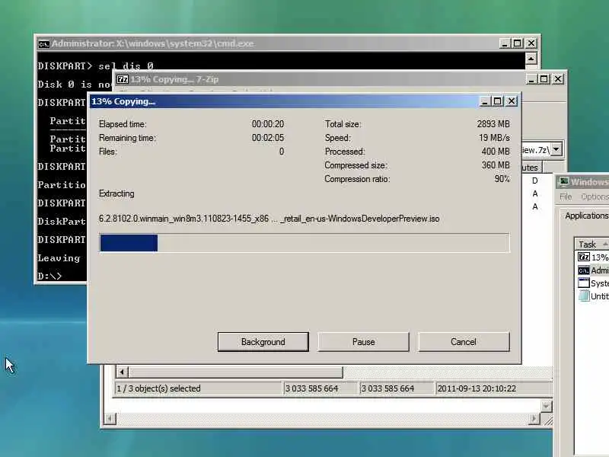Viewport: 609px width, 457px height.
Task: Click 7-Zip file list scroll left arrow
Action: click(122, 372)
